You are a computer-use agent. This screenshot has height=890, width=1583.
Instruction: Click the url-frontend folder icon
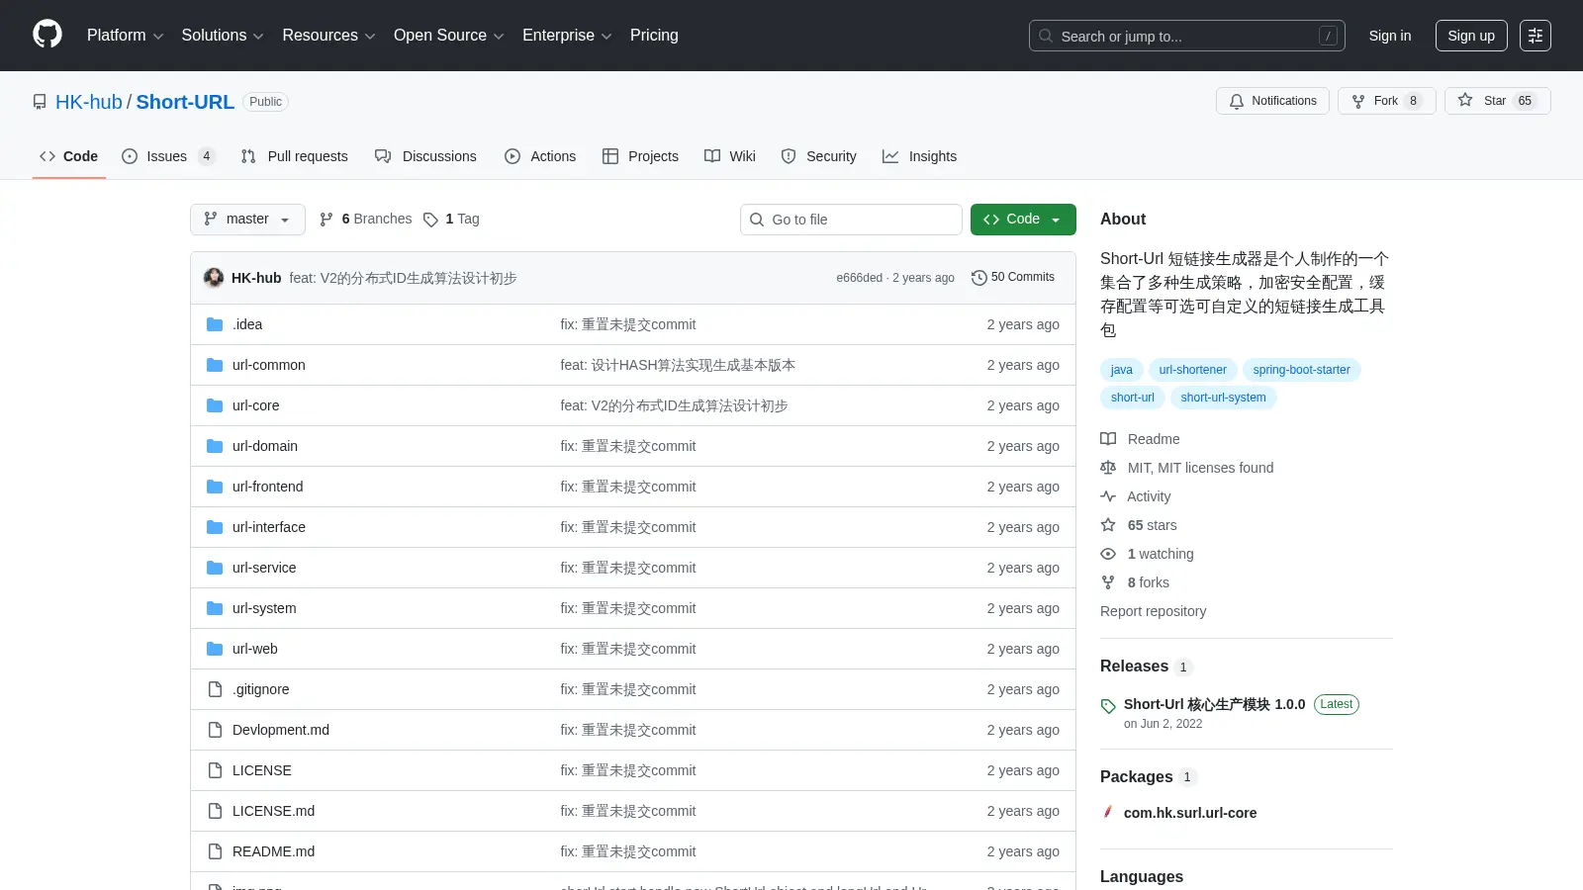click(215, 487)
